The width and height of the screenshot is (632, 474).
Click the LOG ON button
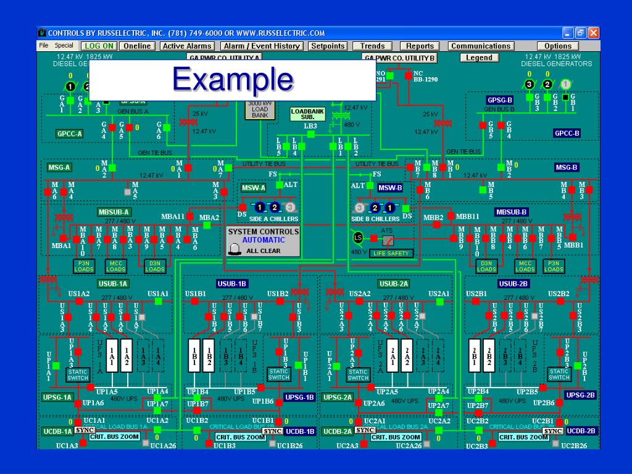tap(99, 46)
